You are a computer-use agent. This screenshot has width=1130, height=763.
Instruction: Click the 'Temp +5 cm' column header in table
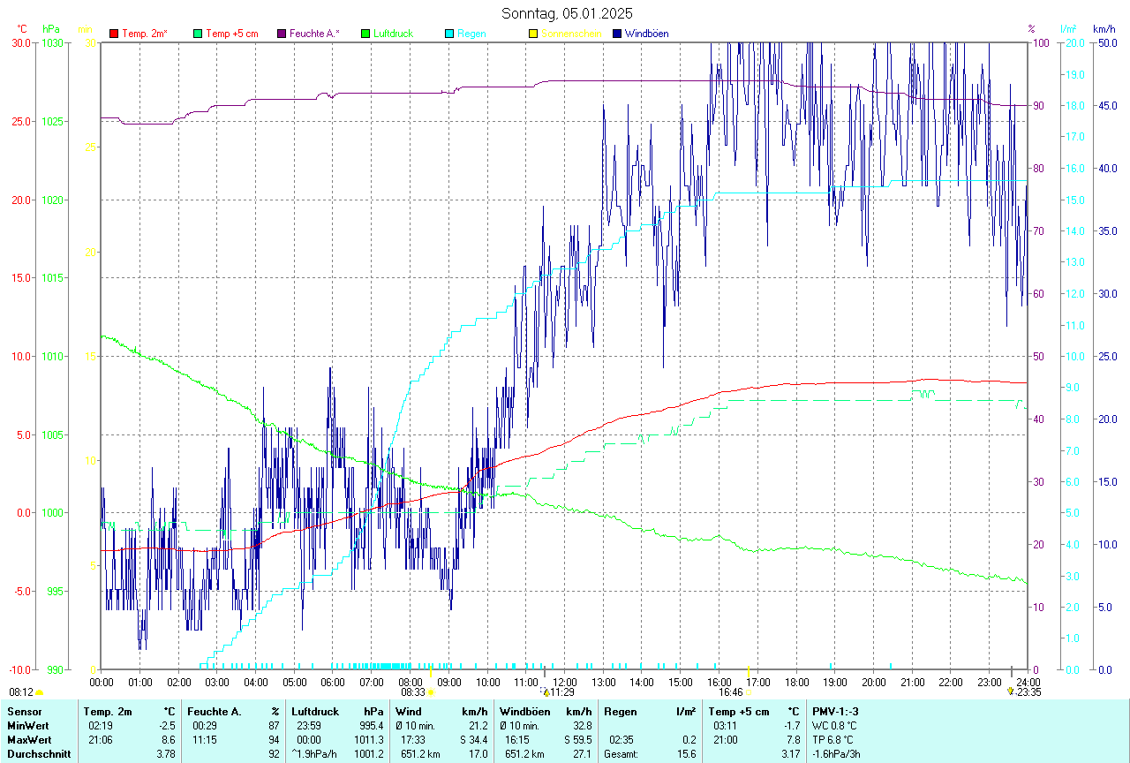coord(739,712)
